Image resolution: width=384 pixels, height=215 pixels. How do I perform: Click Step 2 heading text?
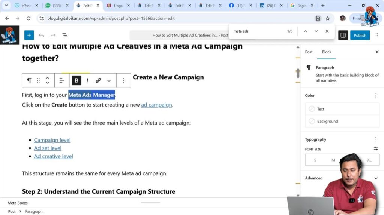click(99, 191)
